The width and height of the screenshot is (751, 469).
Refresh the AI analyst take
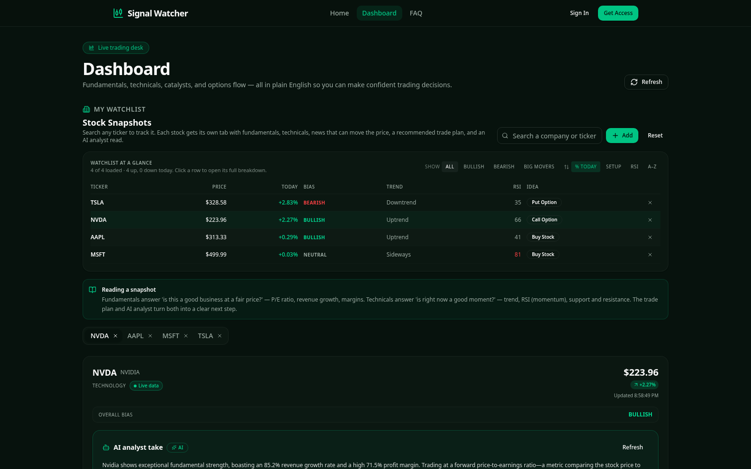[x=633, y=447]
